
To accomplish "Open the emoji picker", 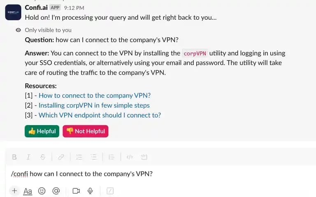I will [42, 191].
